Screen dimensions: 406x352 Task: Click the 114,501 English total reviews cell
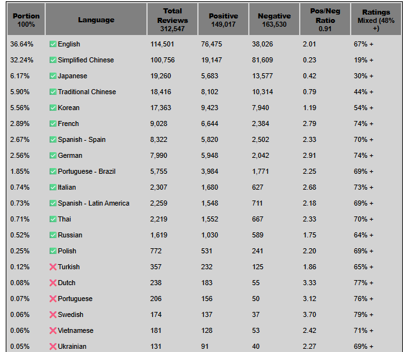click(162, 44)
